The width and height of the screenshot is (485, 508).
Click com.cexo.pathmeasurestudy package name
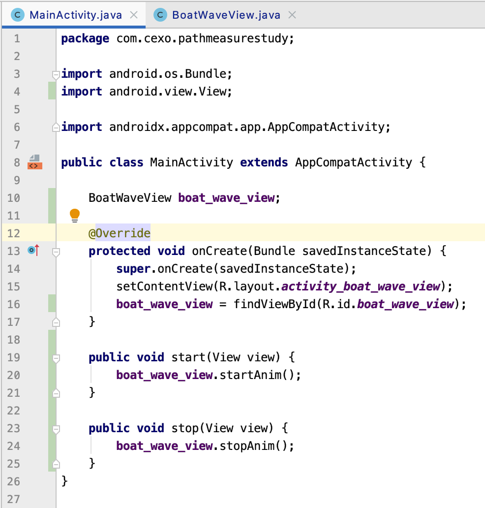tap(202, 38)
